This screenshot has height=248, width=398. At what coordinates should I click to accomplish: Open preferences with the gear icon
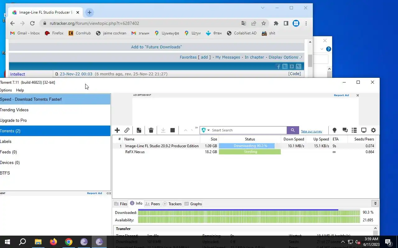click(x=373, y=130)
